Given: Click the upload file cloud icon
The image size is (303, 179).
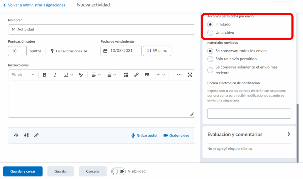Looking at the screenshot, I should point(16,135).
